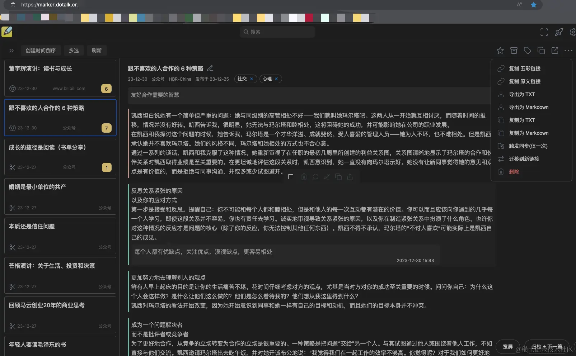
Task: Click the 刷新 refresh button
Action: (x=97, y=51)
